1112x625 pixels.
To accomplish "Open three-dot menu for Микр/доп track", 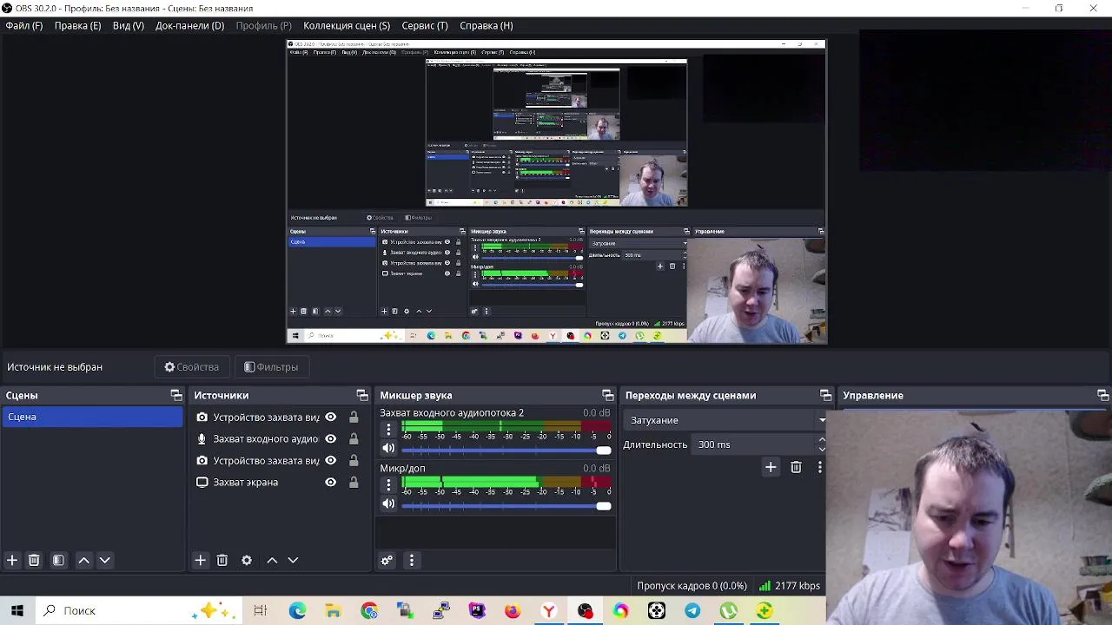I will 388,484.
